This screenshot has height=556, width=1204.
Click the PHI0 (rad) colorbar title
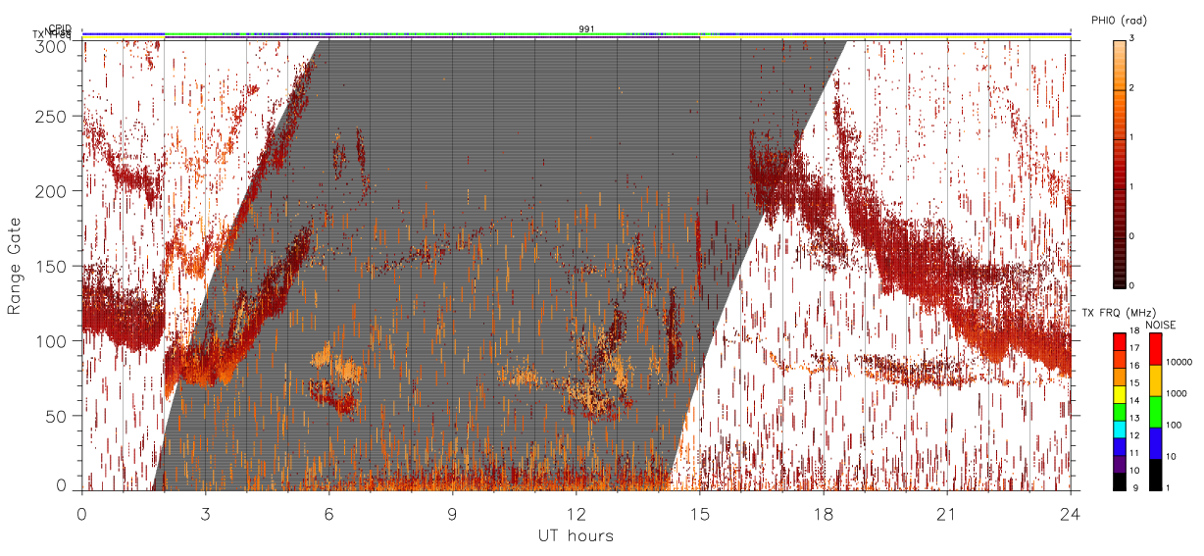click(x=1119, y=22)
